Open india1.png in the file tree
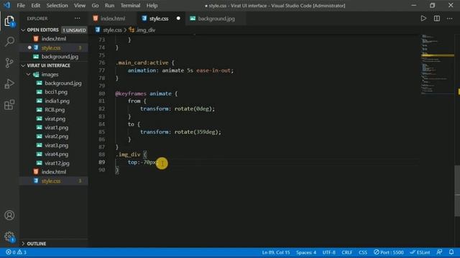460x258 pixels. (54, 101)
